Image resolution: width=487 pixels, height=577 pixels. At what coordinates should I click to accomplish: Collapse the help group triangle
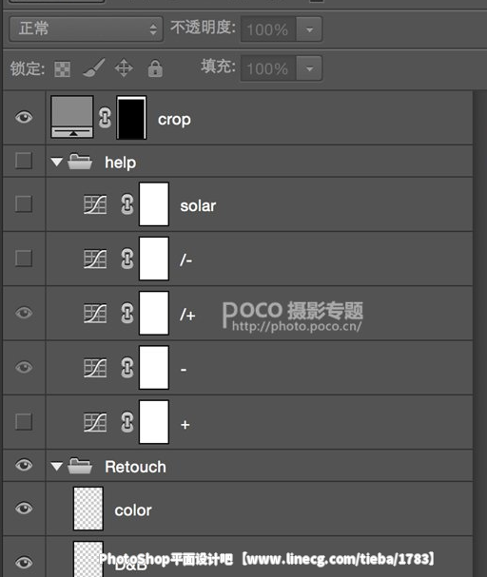pyautogui.click(x=57, y=162)
